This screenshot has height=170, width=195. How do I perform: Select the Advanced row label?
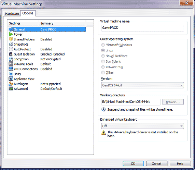(21, 89)
